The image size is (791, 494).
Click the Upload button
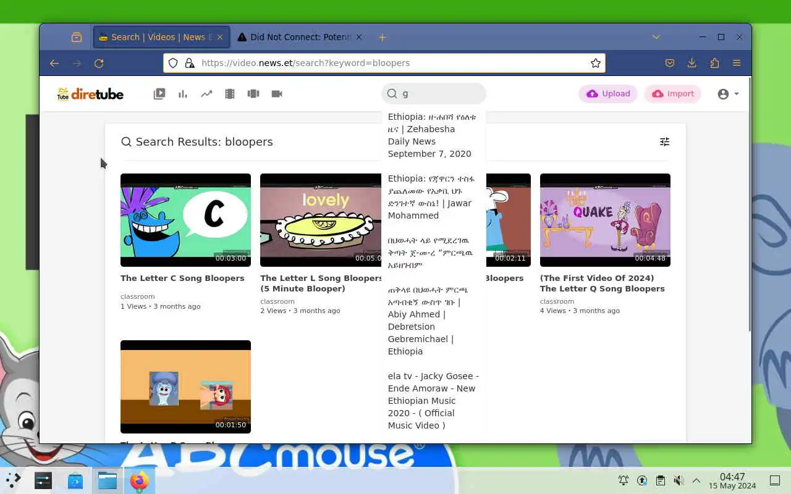[608, 94]
